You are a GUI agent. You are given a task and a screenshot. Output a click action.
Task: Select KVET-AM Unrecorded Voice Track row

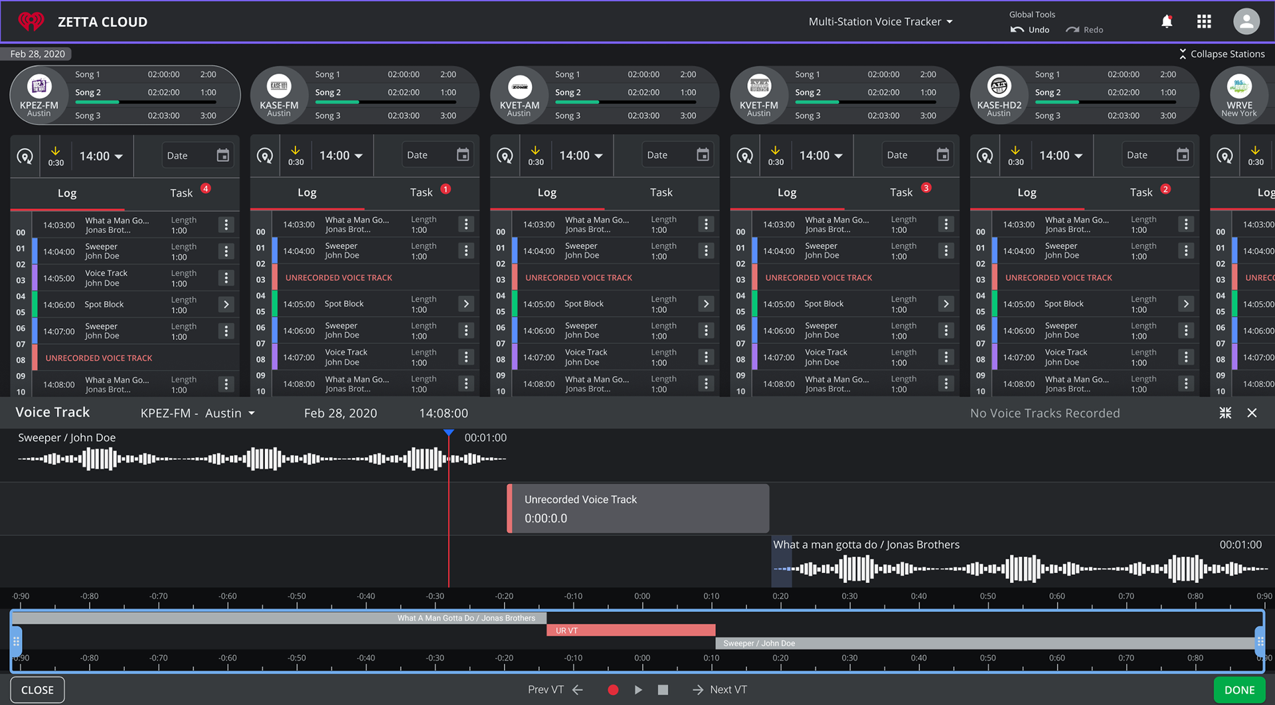615,277
